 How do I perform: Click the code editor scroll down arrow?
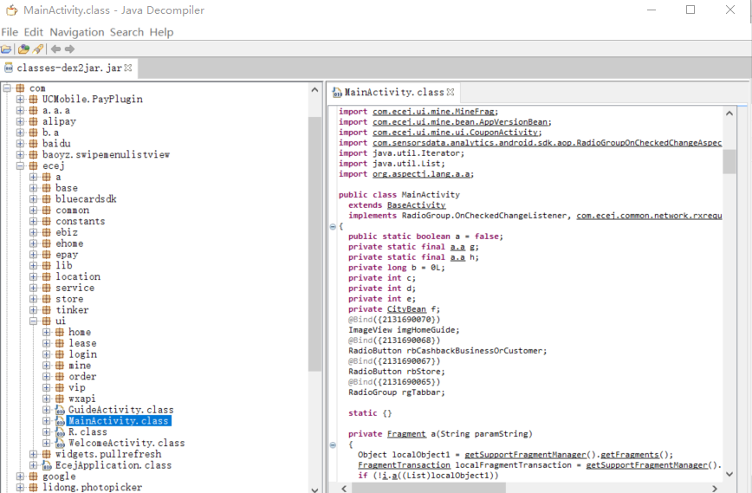pos(729,474)
